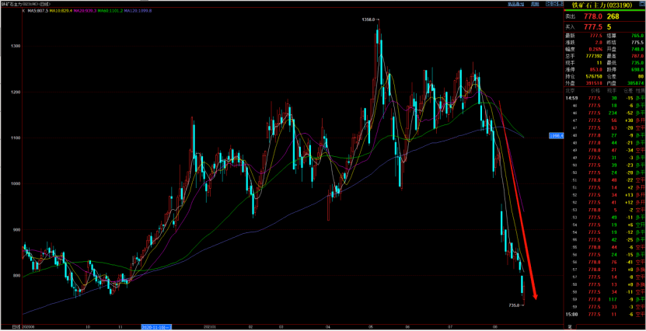Click the first of three layout icons above chart

tap(547, 4)
